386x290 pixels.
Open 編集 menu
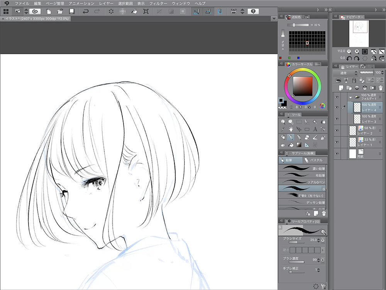tap(38, 3)
